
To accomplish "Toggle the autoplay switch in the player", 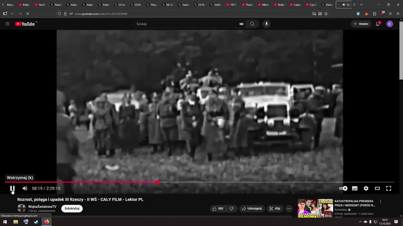I will [343, 188].
